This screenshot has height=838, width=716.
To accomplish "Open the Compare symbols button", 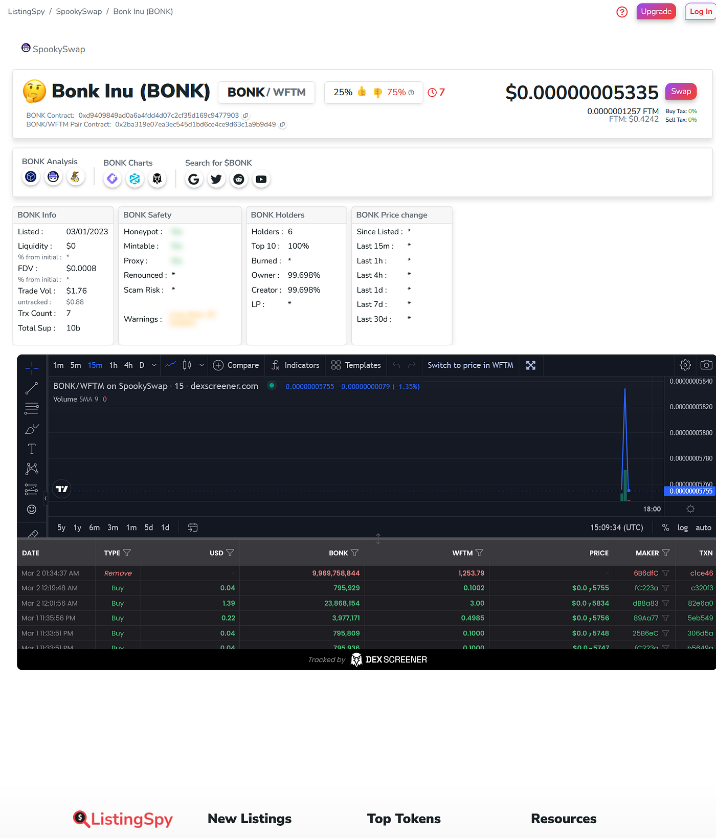I will 236,365.
